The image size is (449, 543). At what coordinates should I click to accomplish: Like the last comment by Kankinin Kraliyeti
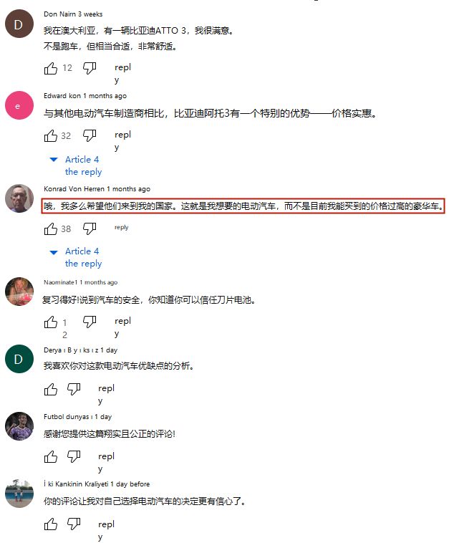51,524
